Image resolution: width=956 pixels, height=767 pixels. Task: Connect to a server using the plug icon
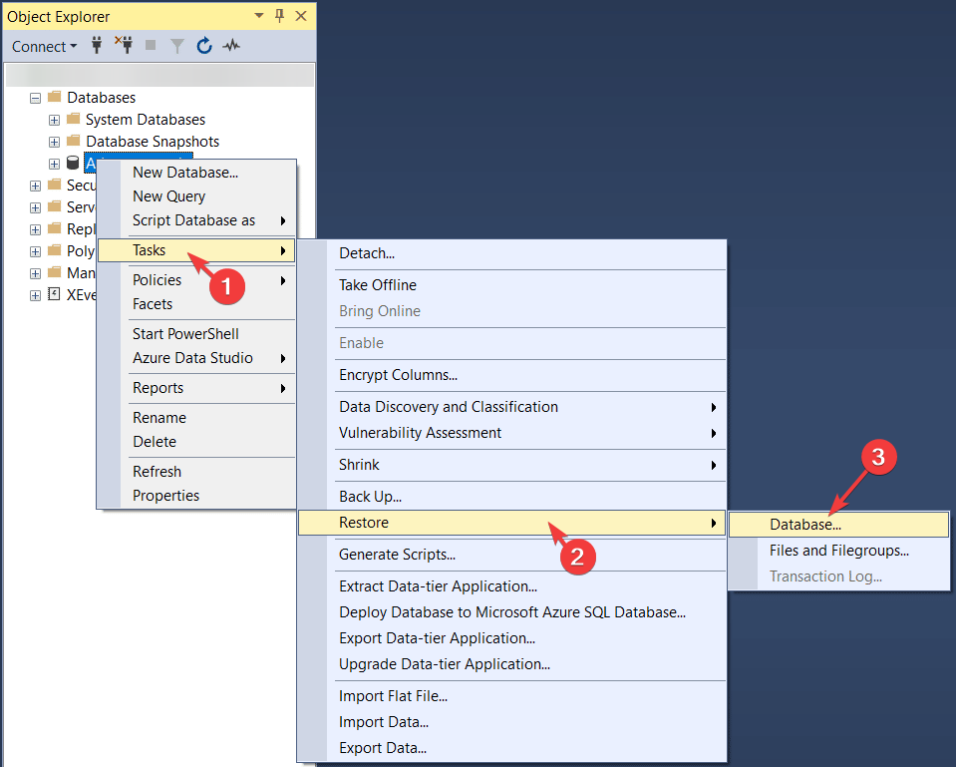tap(96, 45)
